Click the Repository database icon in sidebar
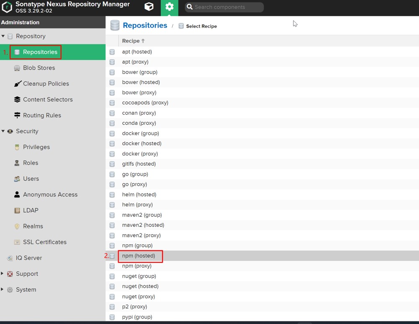Image resolution: width=419 pixels, height=324 pixels. (x=10, y=36)
